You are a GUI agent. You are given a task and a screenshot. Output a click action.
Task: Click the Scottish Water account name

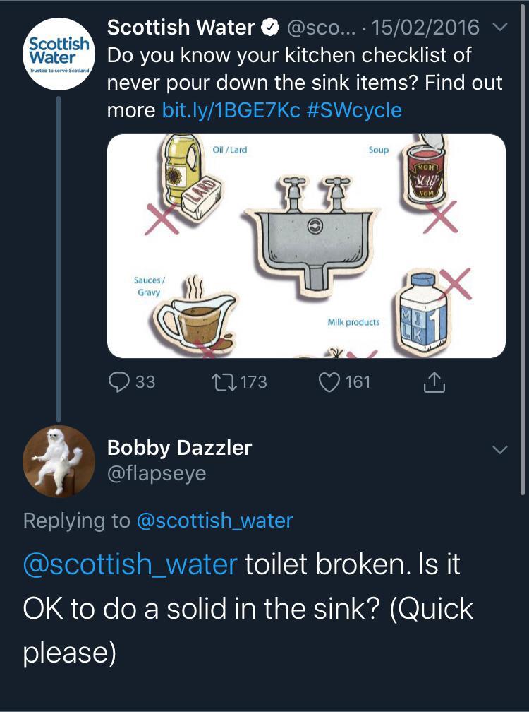tap(181, 28)
